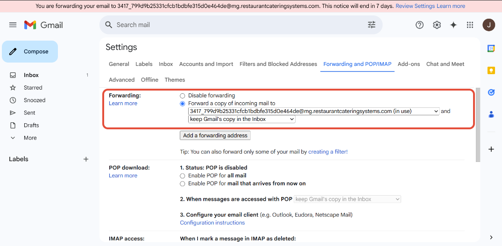Screen dimensions: 502x246
Task: Click the Compose button
Action: point(30,51)
